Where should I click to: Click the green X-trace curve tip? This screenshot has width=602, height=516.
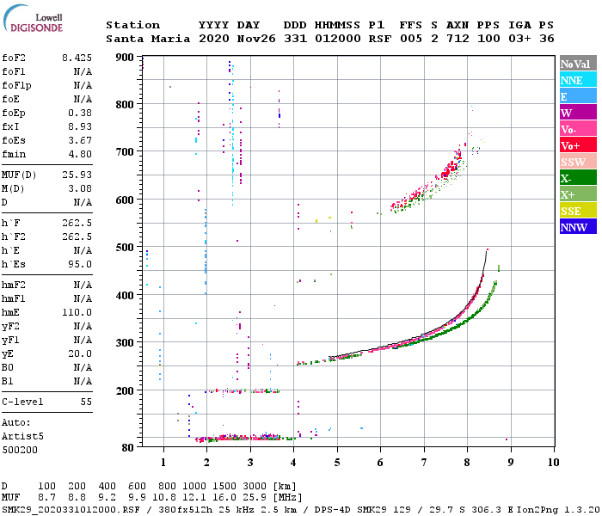pos(498,267)
